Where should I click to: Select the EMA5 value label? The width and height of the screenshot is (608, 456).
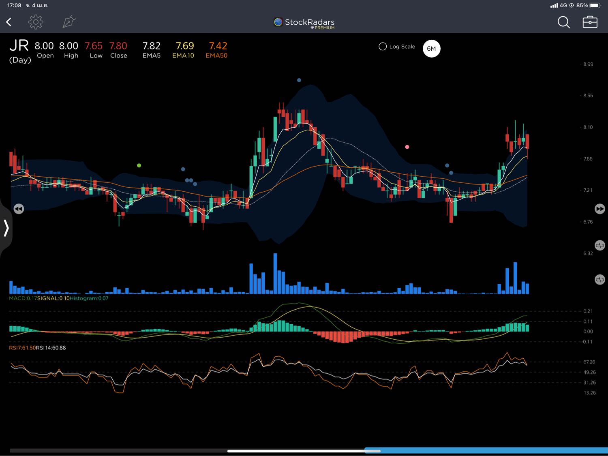(x=151, y=50)
